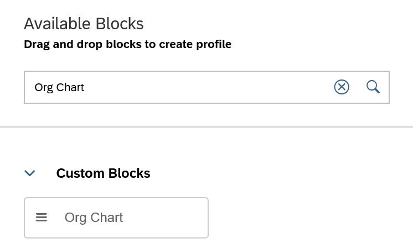Collapse the Custom Blocks section chevron
Image resolution: width=413 pixels, height=249 pixels.
29,173
